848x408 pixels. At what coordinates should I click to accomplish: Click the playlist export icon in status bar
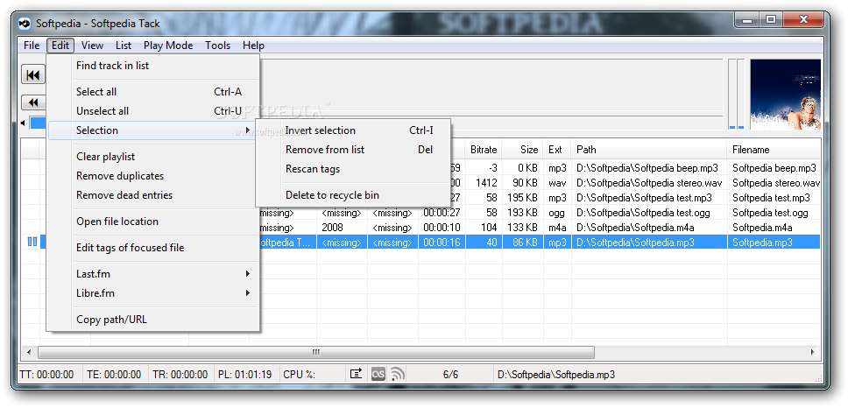point(356,374)
